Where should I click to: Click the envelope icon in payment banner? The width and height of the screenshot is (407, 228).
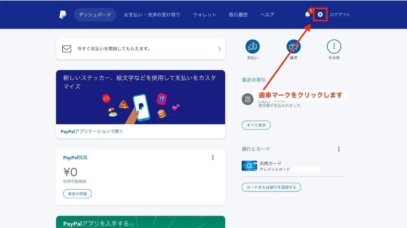(67, 49)
